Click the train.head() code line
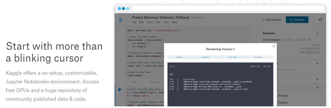Screen dimensions: 331x108 [x=135, y=75]
